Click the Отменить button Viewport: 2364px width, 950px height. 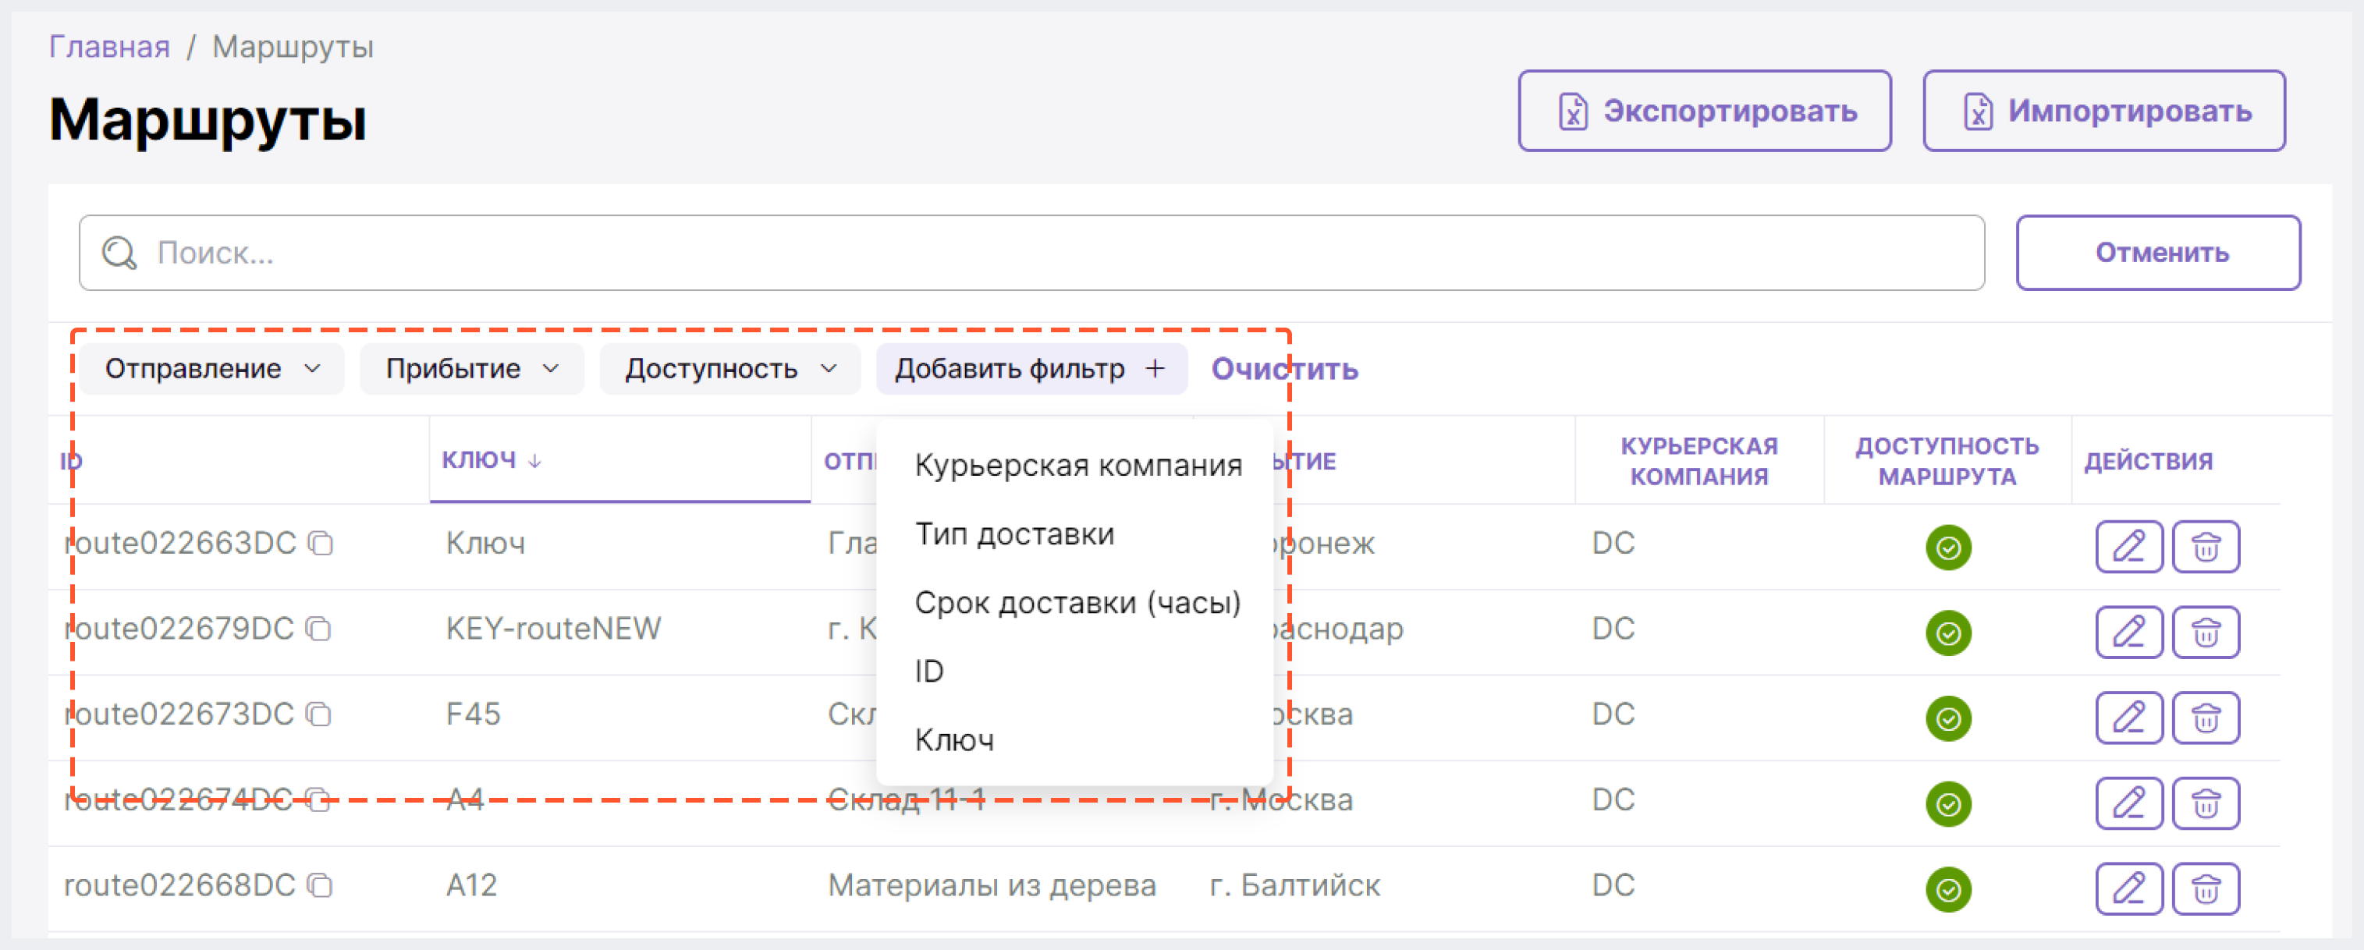coord(2157,252)
